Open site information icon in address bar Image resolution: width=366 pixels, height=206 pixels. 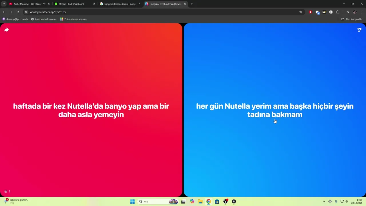[26, 12]
